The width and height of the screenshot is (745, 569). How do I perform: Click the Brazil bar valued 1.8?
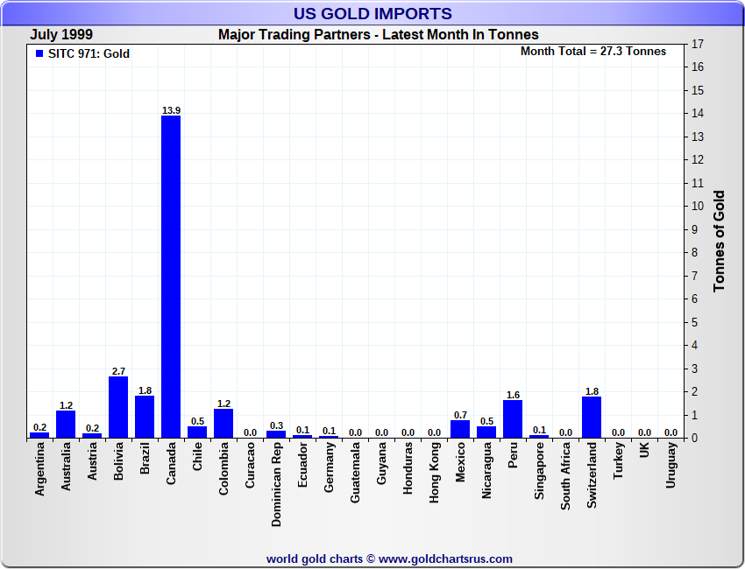coord(145,417)
